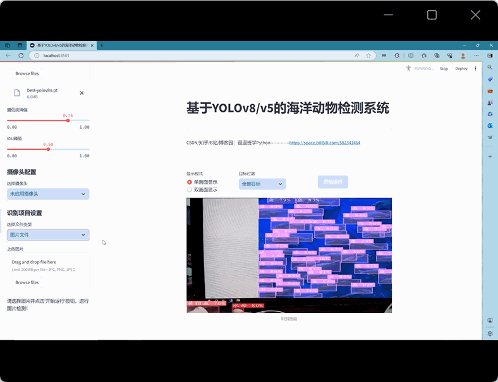
Task: Open sidebar settings gear icon
Action: pyautogui.click(x=490, y=333)
